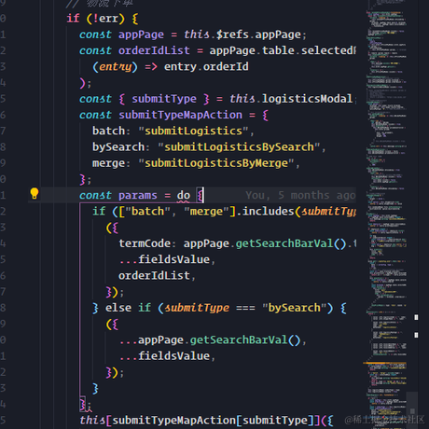Click the "bySearch" string in else-if
The width and height of the screenshot is (429, 429).
click(x=294, y=308)
